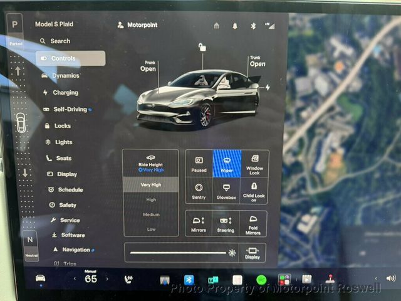Viewport: 401px width, 301px height.
Task: Tap the Frunk Open label
Action: 148,66
